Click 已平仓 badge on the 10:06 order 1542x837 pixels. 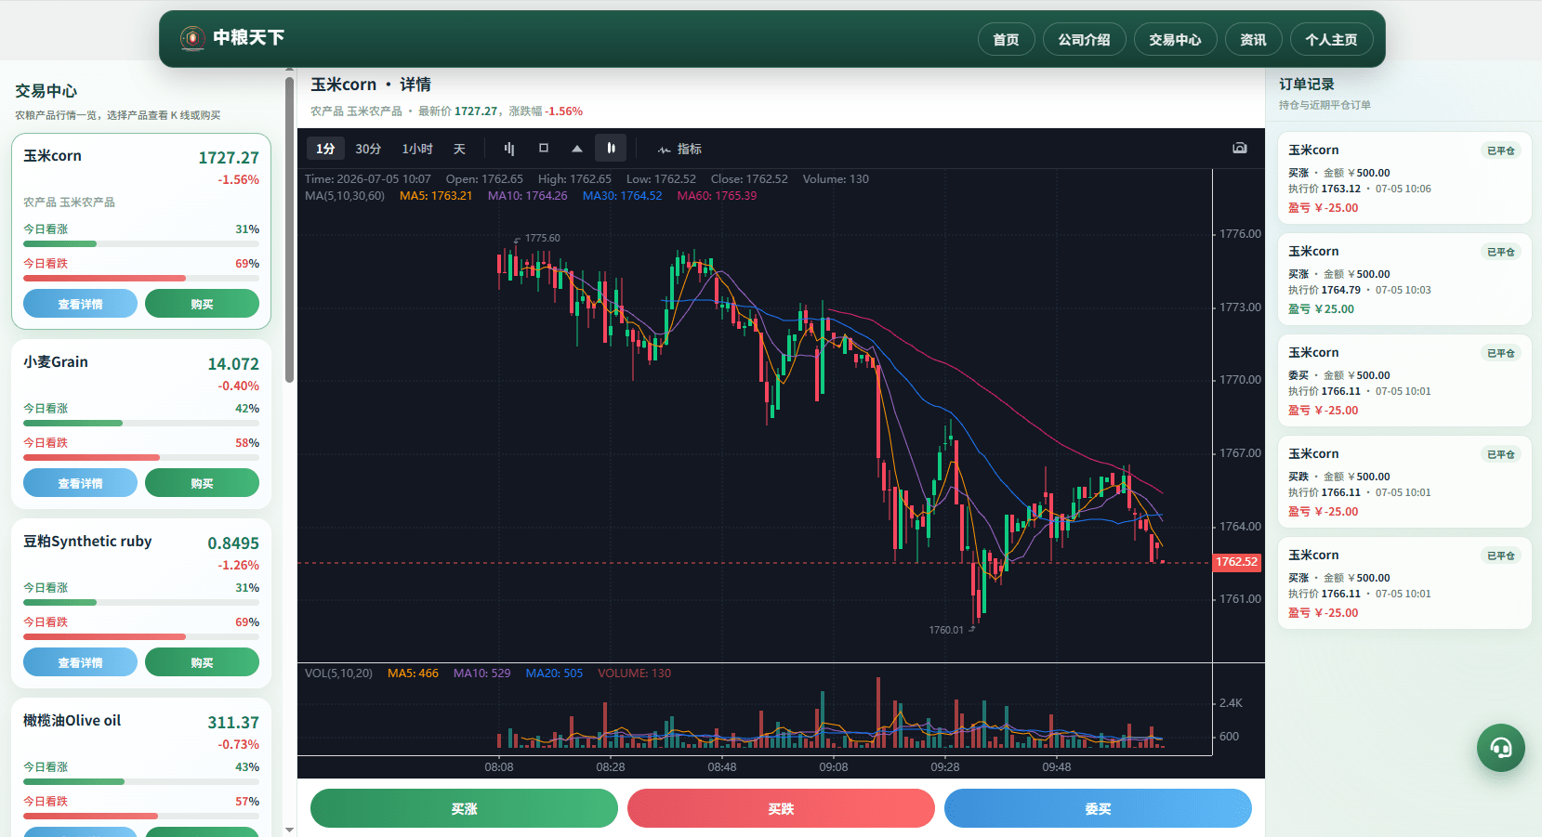click(x=1500, y=150)
